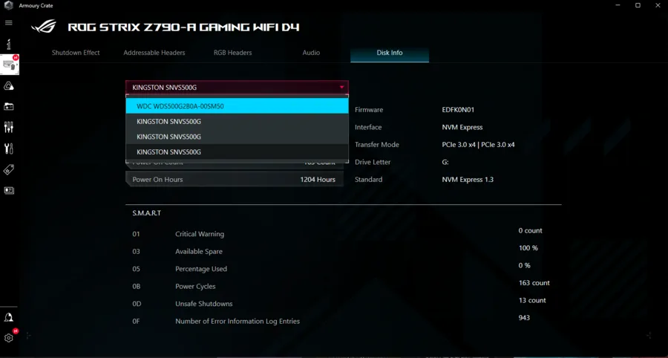Choose WDC WDS500G2B0A-00SM50 from the drive list
Screen dimensions: 668x358
tap(237, 106)
